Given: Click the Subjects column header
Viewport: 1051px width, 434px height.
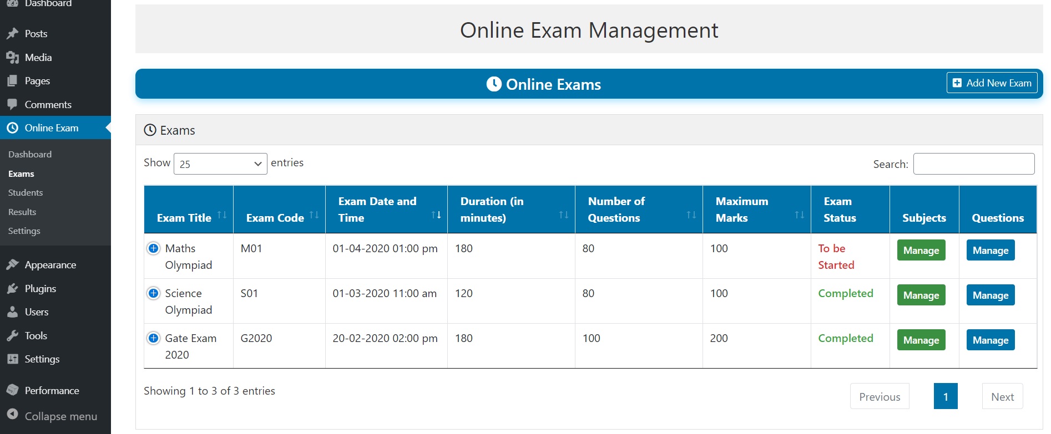Looking at the screenshot, I should click(x=924, y=210).
